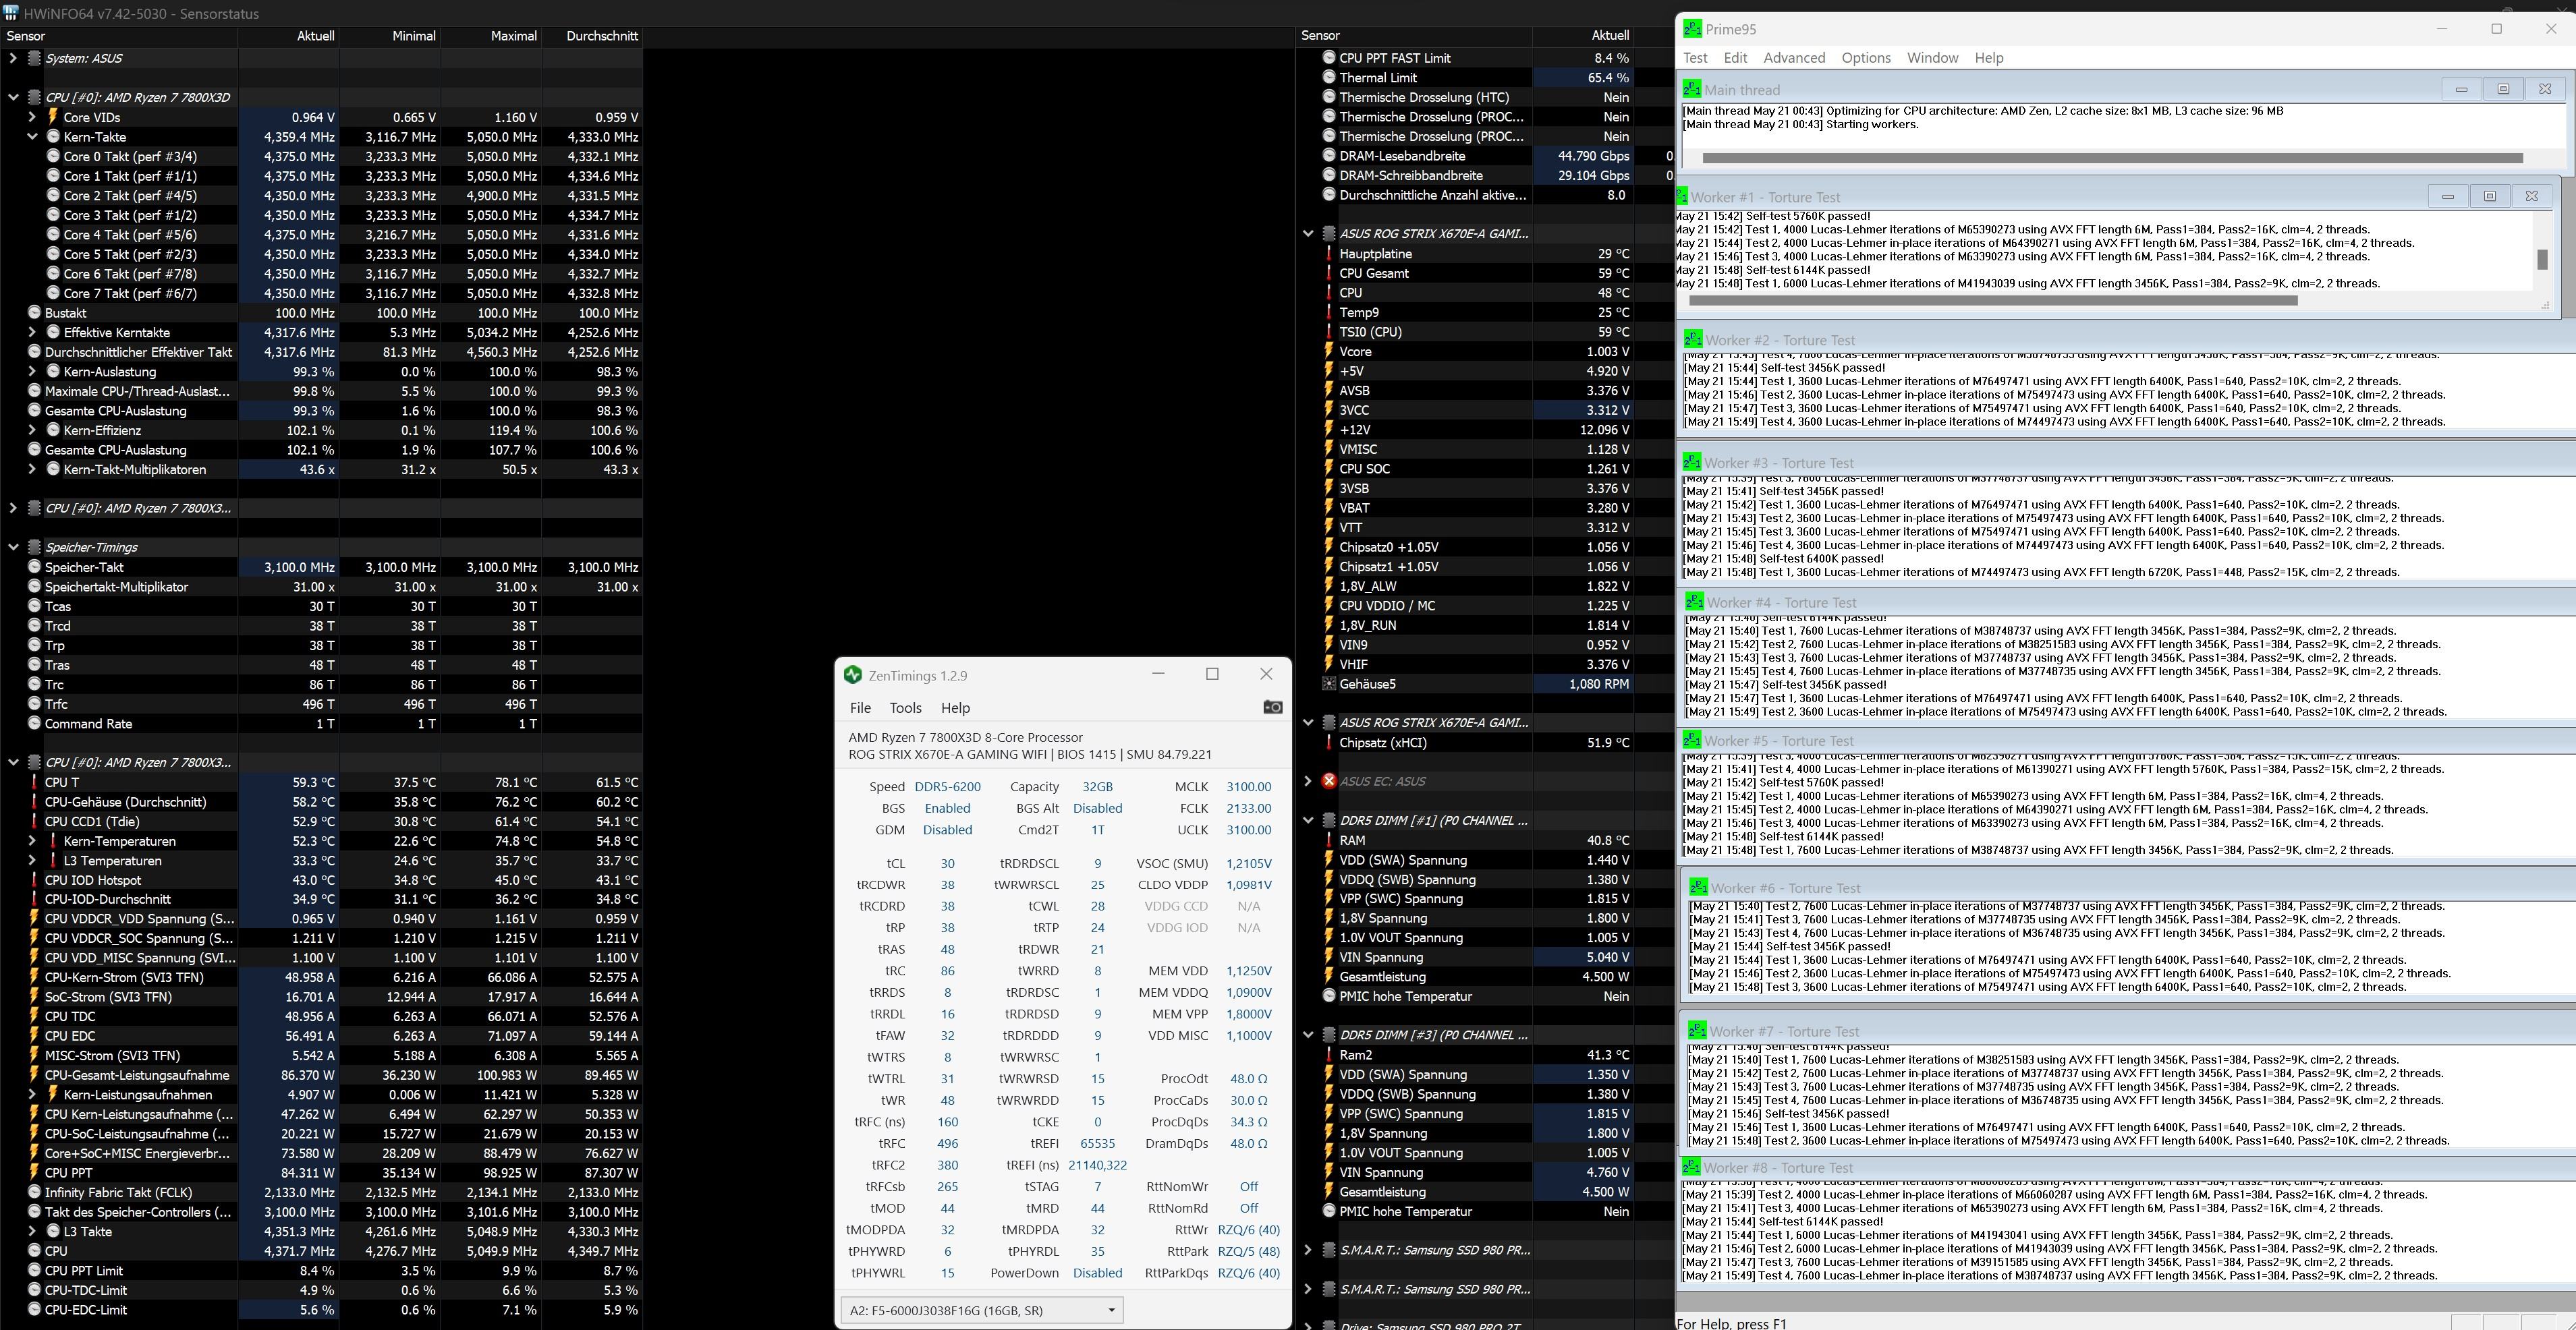Image resolution: width=2576 pixels, height=1330 pixels.
Task: Click the Worker #1 Torture Test window icon
Action: tap(1681, 197)
